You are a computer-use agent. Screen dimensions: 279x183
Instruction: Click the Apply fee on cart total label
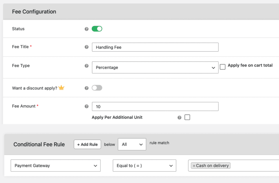pos(250,65)
